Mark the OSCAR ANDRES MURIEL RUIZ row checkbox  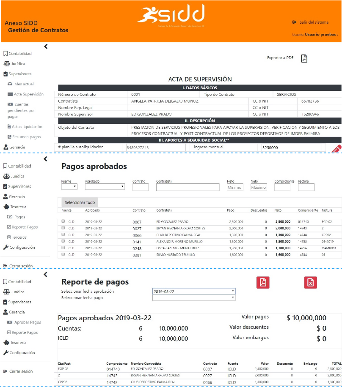[x=63, y=248]
